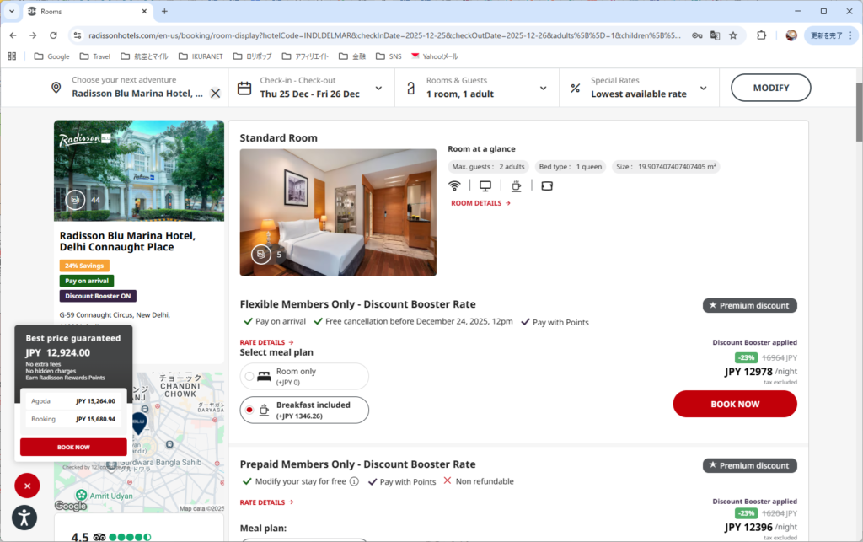The width and height of the screenshot is (863, 542).
Task: Clear the hotel name search field
Action: click(215, 93)
